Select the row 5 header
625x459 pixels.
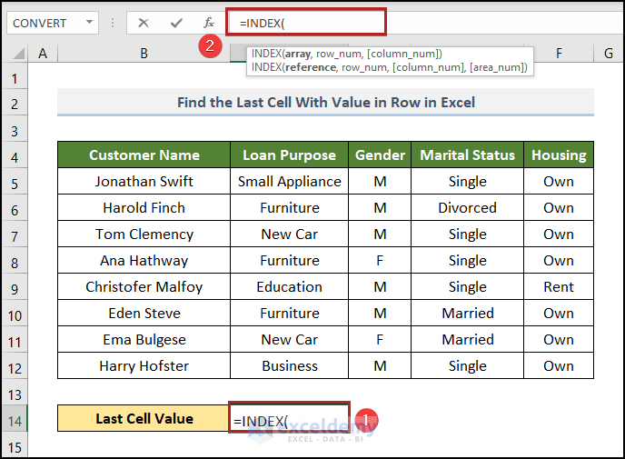[x=15, y=181]
